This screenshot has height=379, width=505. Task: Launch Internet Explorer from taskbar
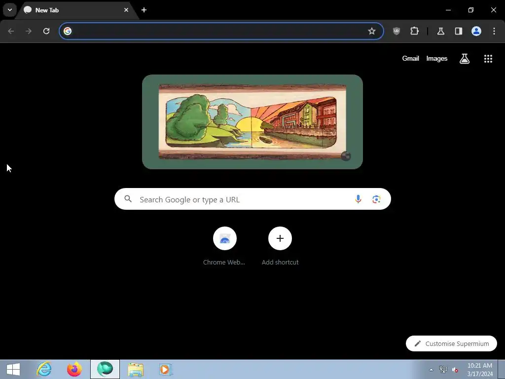44,369
